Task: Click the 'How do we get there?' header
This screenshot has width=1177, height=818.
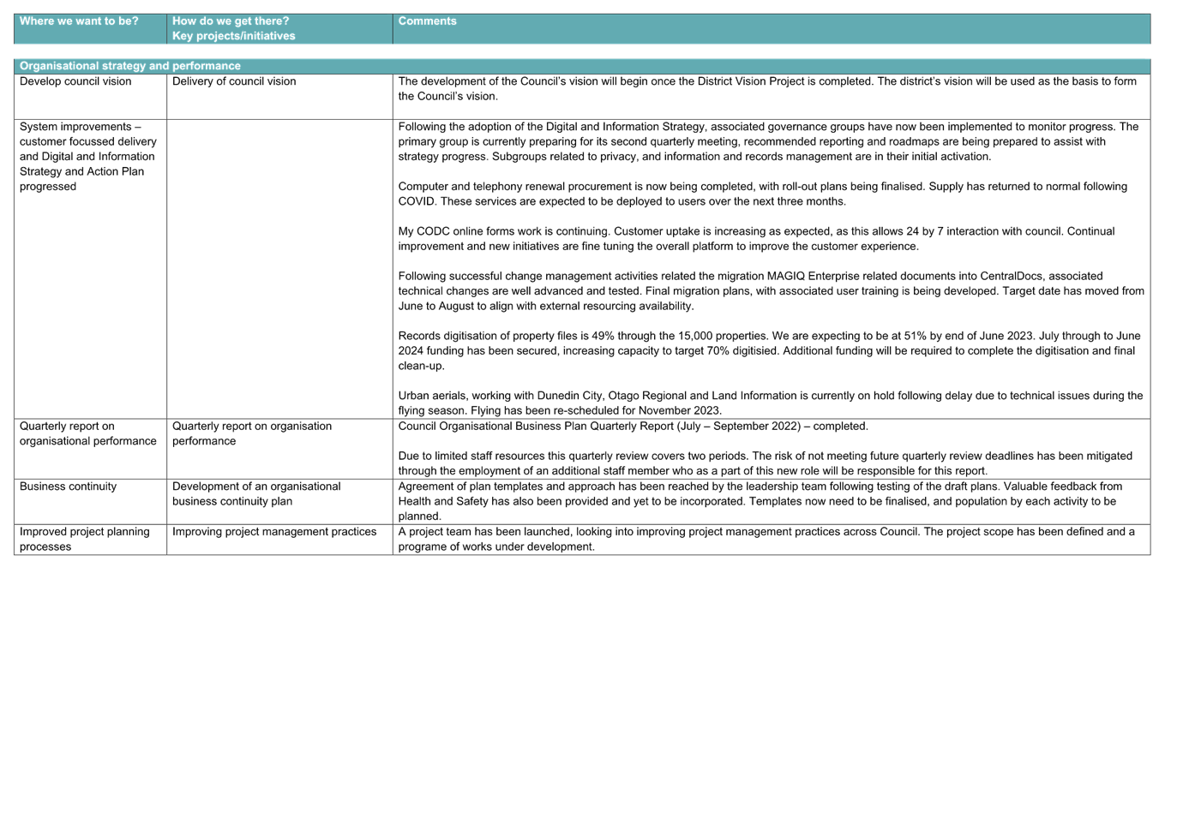Action: pyautogui.click(x=231, y=21)
